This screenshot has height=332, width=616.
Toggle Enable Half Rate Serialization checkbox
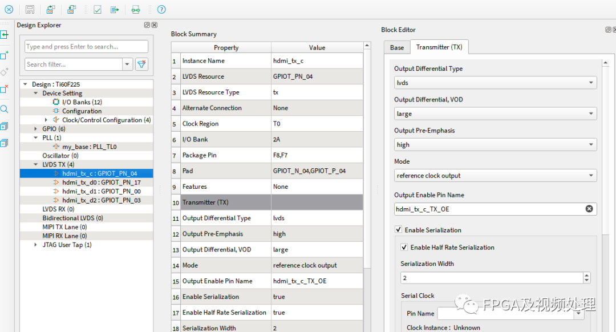point(404,247)
